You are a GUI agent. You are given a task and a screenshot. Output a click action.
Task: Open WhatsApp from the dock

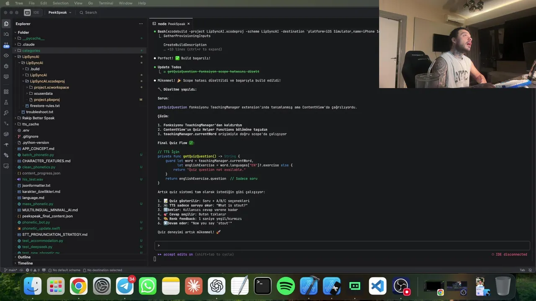[x=148, y=286]
